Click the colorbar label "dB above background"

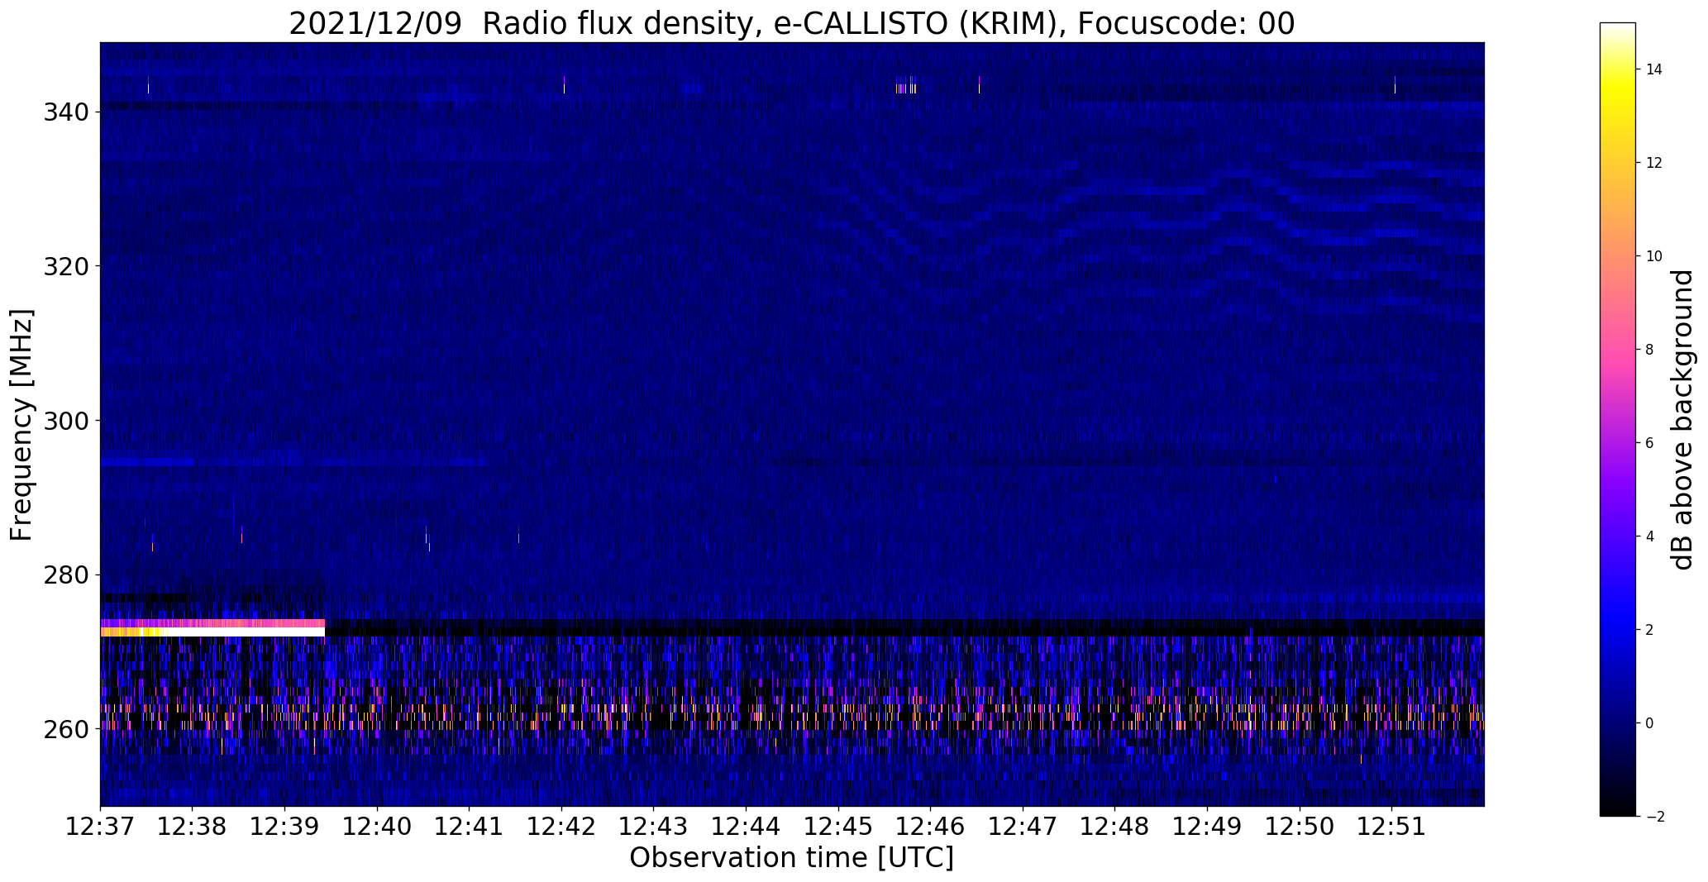click(1682, 419)
